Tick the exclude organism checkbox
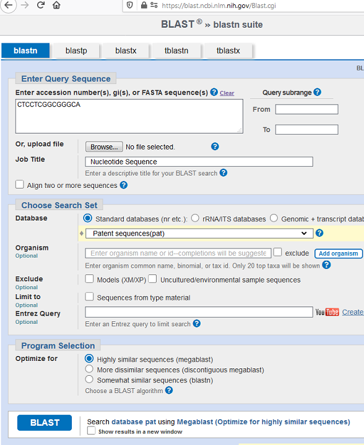 tap(277, 252)
